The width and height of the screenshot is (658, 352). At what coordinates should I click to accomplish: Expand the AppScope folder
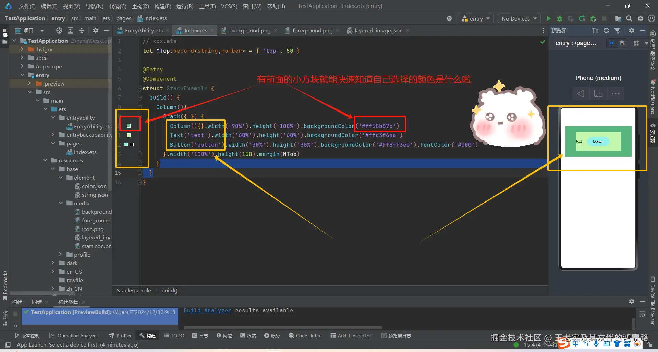tap(22, 66)
